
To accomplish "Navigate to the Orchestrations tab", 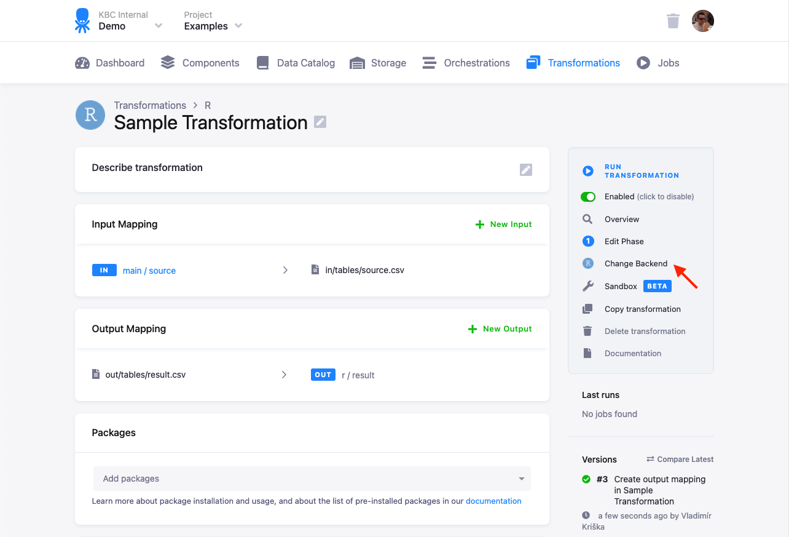I will [466, 63].
